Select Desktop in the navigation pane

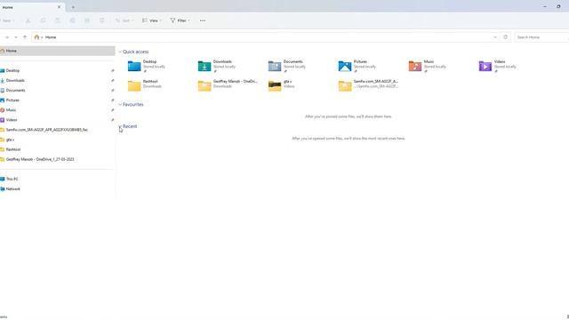[x=57, y=71]
